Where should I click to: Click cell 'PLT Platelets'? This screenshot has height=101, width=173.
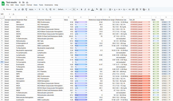(50, 72)
